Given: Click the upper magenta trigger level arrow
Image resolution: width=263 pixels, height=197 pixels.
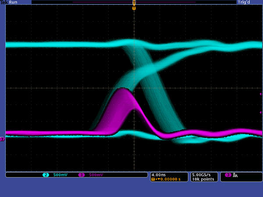Looking at the screenshot, I should 261,94.
